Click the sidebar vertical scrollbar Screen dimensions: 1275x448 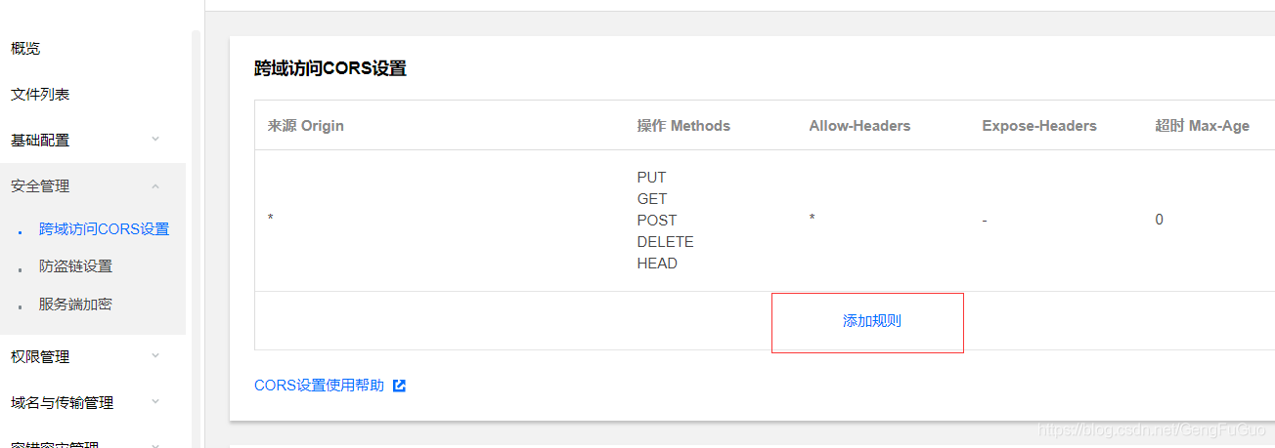pyautogui.click(x=196, y=234)
